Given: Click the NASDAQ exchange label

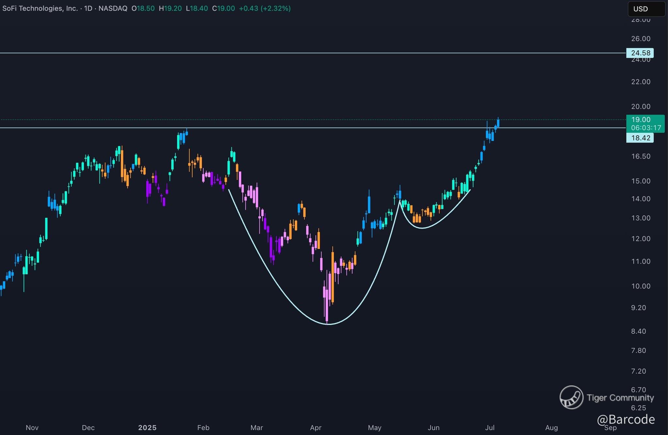Looking at the screenshot, I should tap(113, 8).
